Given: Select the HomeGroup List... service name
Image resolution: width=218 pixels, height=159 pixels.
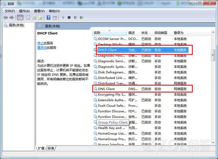Looking at the screenshot, I should click(112, 133).
